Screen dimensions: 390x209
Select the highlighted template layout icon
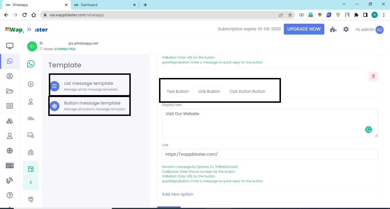click(31, 169)
